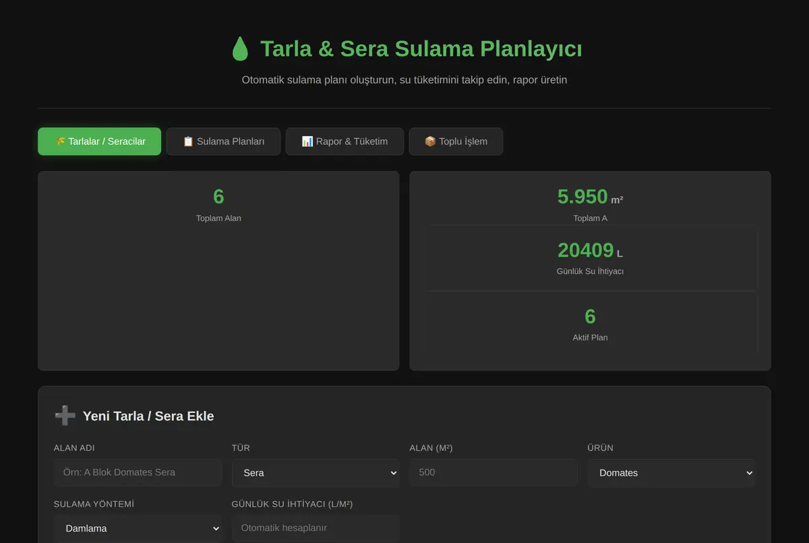Click the clipboard icon on Sulama Planları tab
809x543 pixels.
(188, 141)
